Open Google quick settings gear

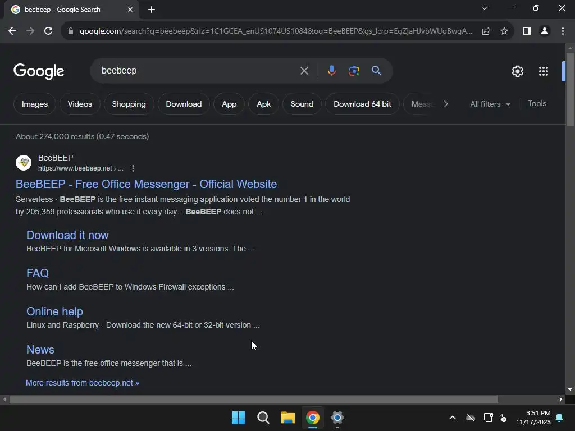coord(517,71)
